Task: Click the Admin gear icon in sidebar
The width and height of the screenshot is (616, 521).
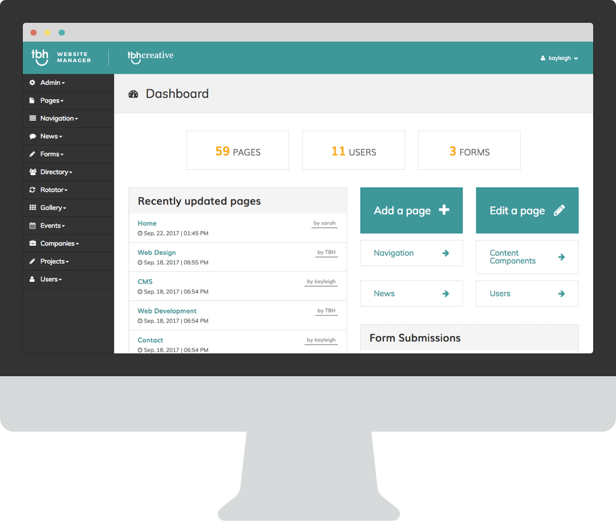Action: [x=33, y=83]
